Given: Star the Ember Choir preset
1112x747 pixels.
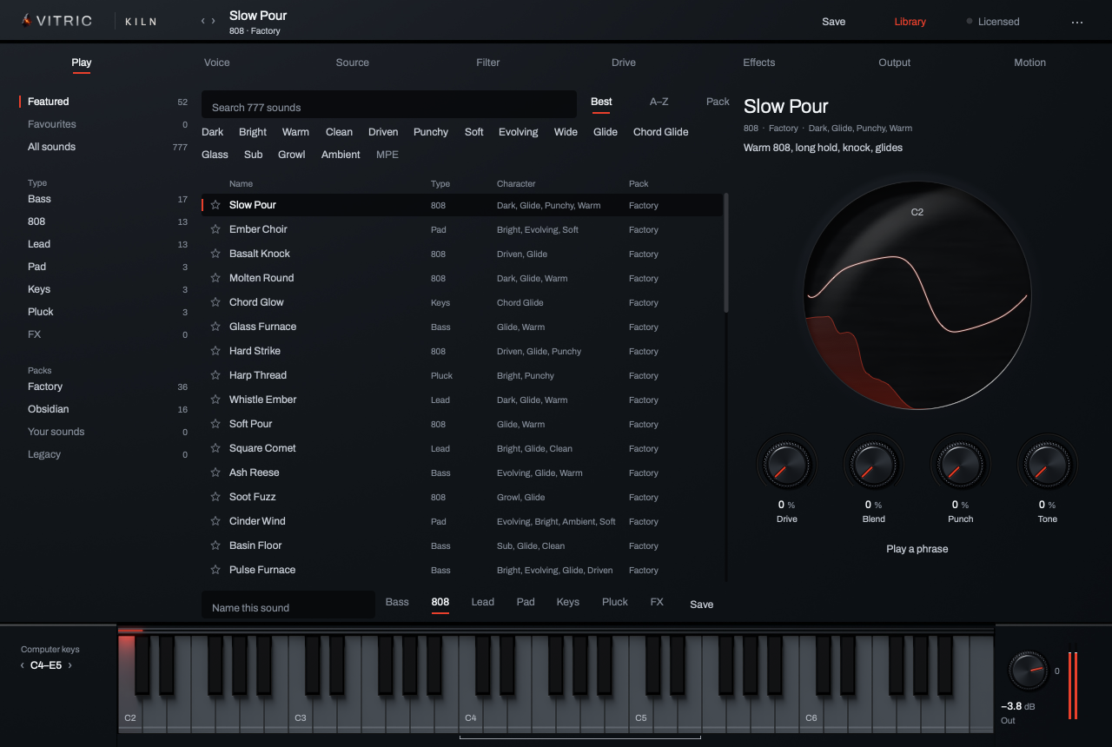Looking at the screenshot, I should point(215,229).
